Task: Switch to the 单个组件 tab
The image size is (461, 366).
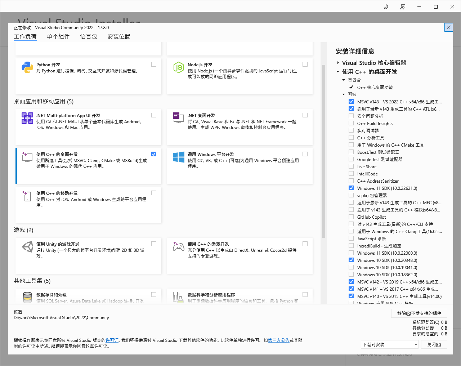Action: pyautogui.click(x=58, y=36)
